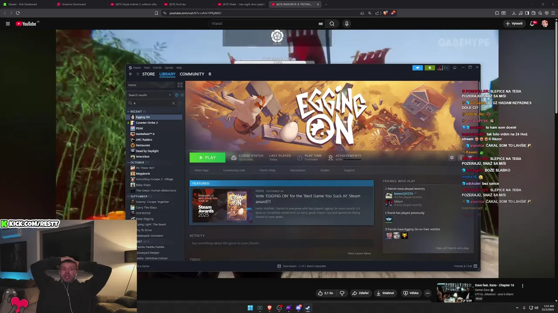Click YouTube voice search microphone icon
The image size is (558, 313).
(x=347, y=24)
